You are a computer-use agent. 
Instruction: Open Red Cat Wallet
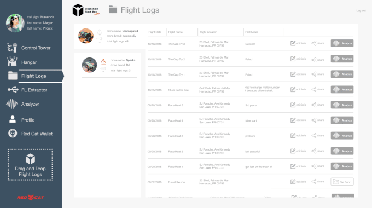[x=37, y=134]
